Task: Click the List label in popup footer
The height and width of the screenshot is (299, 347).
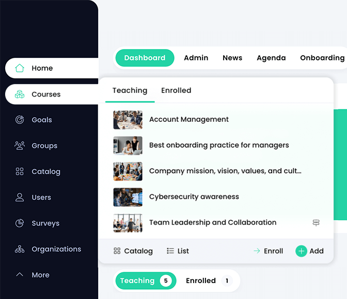Action: click(183, 251)
